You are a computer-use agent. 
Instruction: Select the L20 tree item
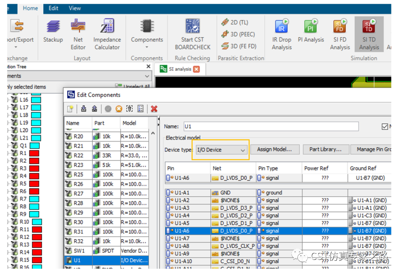click(24, 130)
